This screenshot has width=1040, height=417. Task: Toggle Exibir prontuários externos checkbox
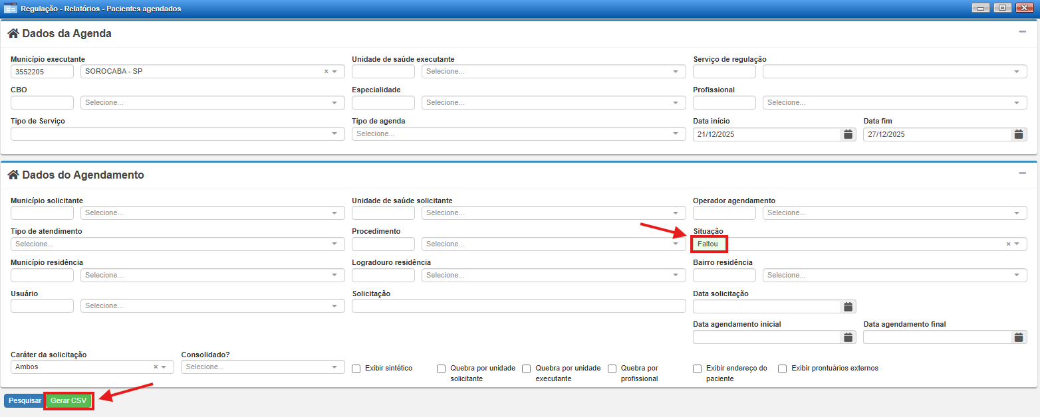coord(783,369)
